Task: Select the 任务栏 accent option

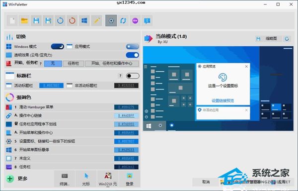Action: [x=74, y=63]
